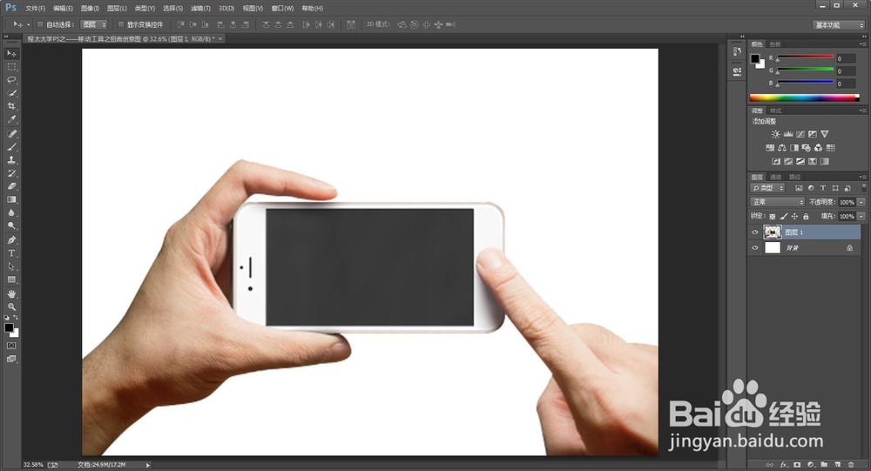The width and height of the screenshot is (871, 471).
Task: Select the Gradient tool
Action: pos(11,199)
